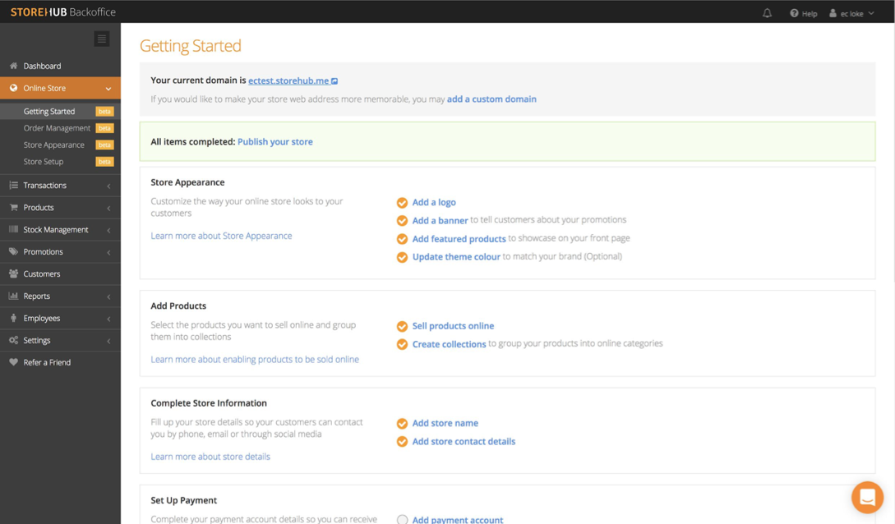Image resolution: width=895 pixels, height=524 pixels.
Task: Open the orange chat support bubble
Action: pos(867,497)
